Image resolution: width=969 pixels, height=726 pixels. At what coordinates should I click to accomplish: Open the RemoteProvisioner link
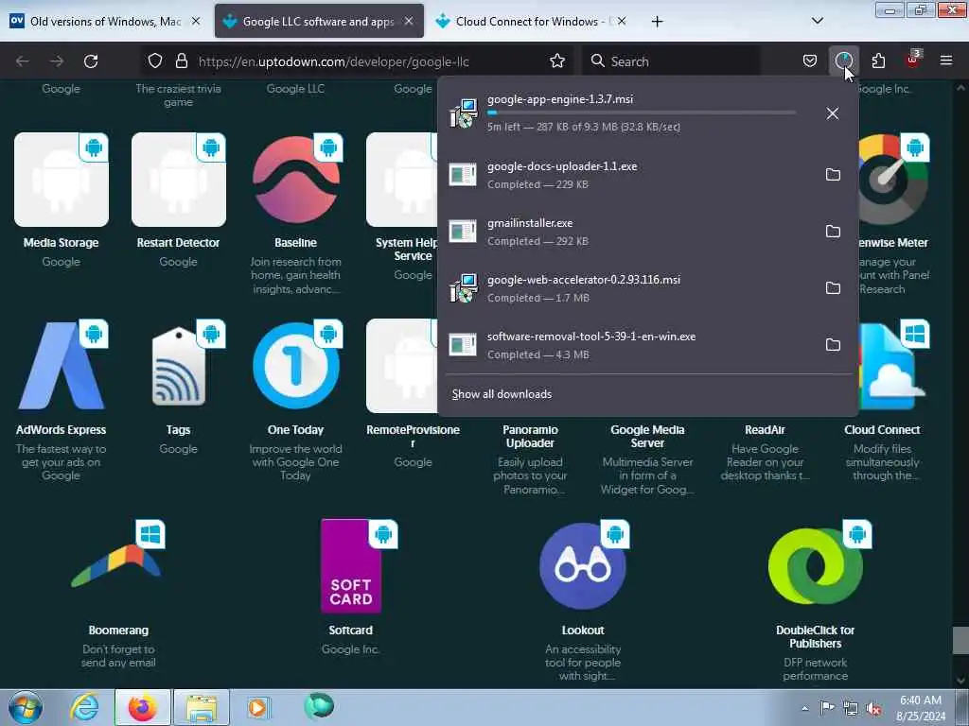[x=413, y=436]
